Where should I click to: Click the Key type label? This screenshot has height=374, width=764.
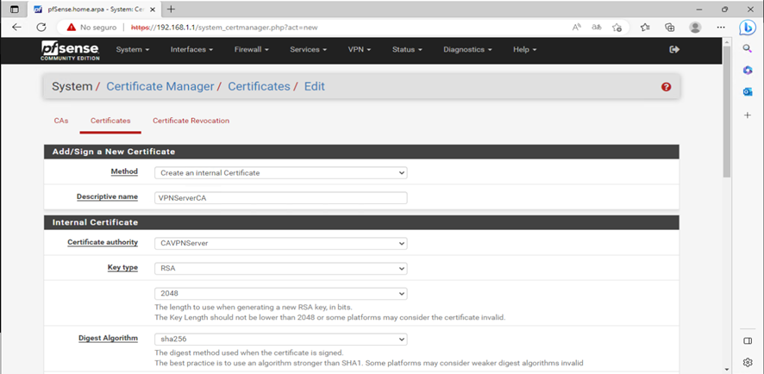(122, 268)
